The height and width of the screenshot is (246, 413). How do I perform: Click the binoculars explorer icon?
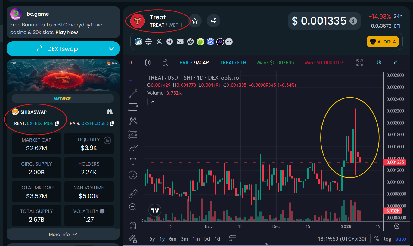[x=110, y=112]
